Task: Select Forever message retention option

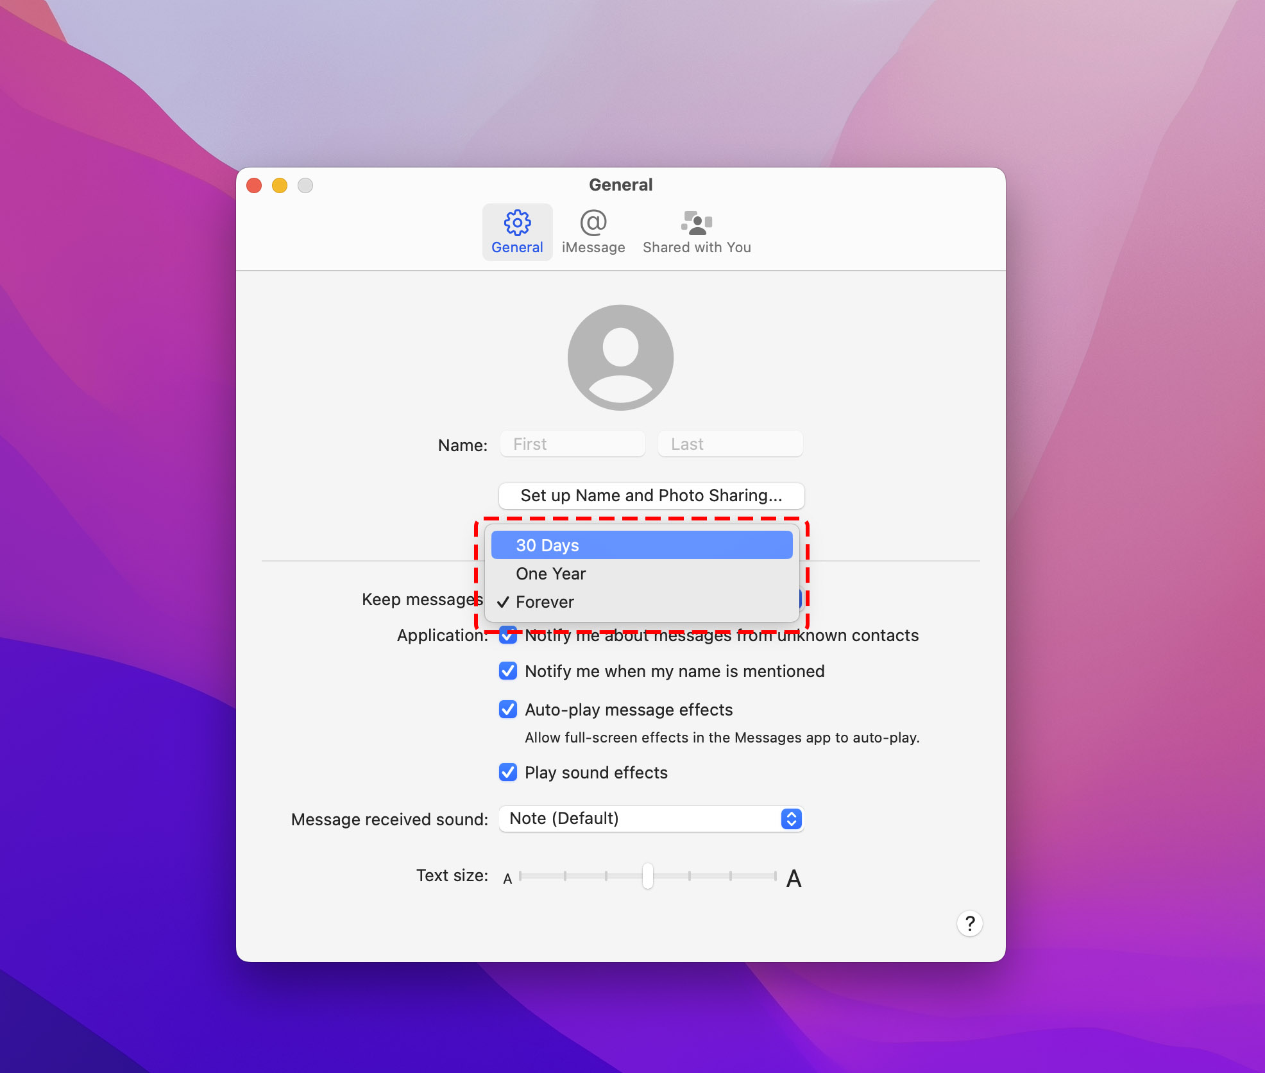Action: point(545,601)
